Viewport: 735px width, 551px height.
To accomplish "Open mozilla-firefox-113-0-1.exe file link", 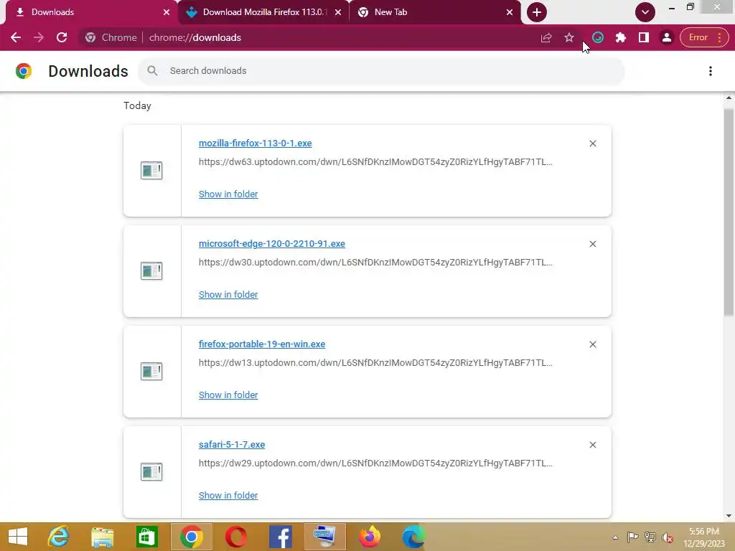I will tap(255, 143).
